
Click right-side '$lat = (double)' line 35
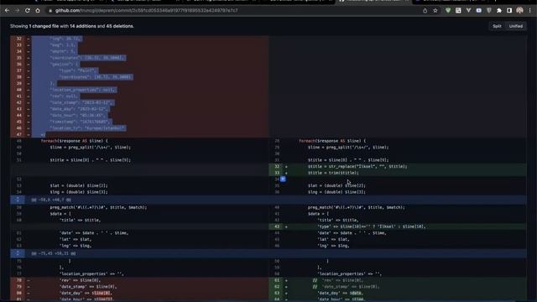[398, 185]
